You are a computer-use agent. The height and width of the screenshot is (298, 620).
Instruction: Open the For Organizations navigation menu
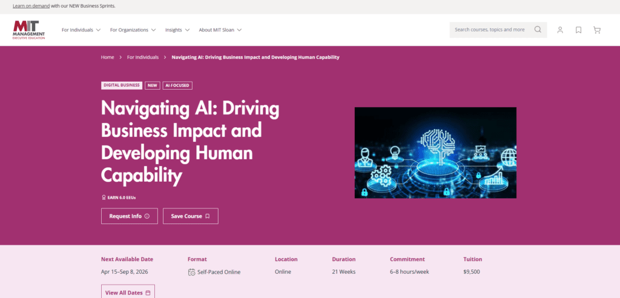[x=133, y=30]
